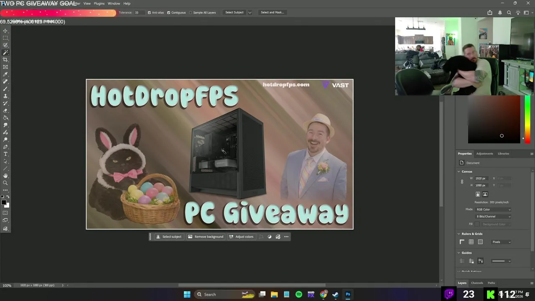Screen dimensions: 535x301
Task: Select the Frame tool
Action: [x=5, y=67]
